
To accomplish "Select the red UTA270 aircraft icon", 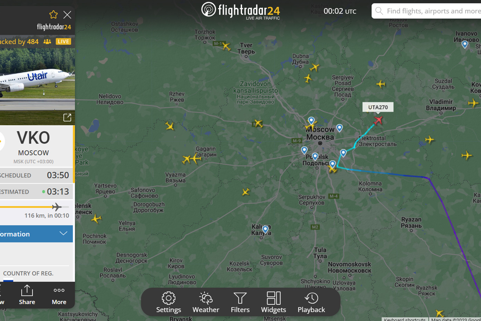I will (x=378, y=120).
